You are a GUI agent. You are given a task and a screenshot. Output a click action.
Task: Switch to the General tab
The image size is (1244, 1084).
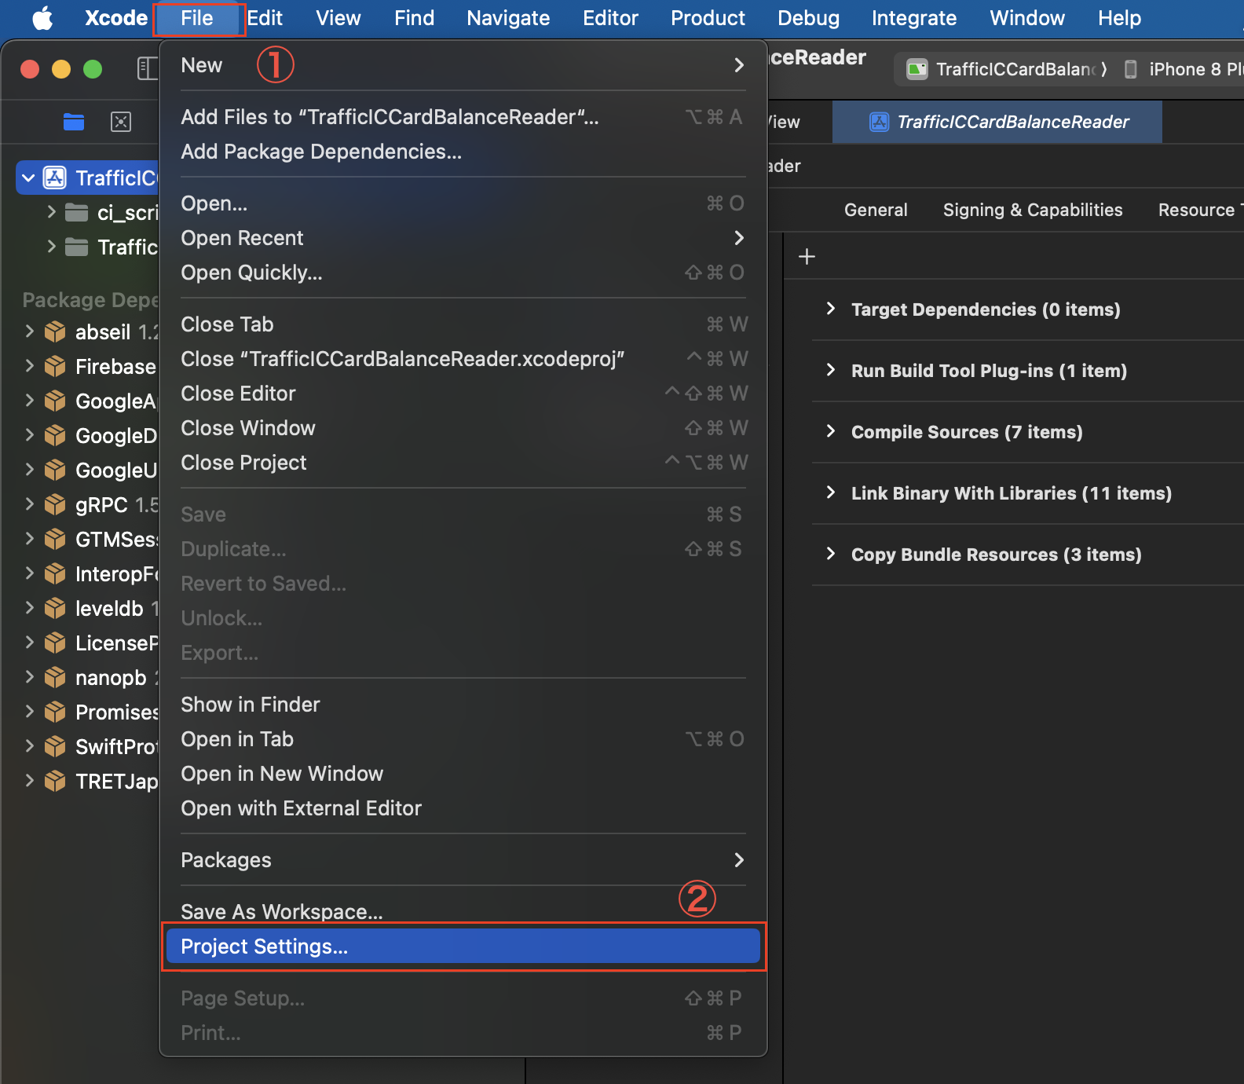point(876,210)
